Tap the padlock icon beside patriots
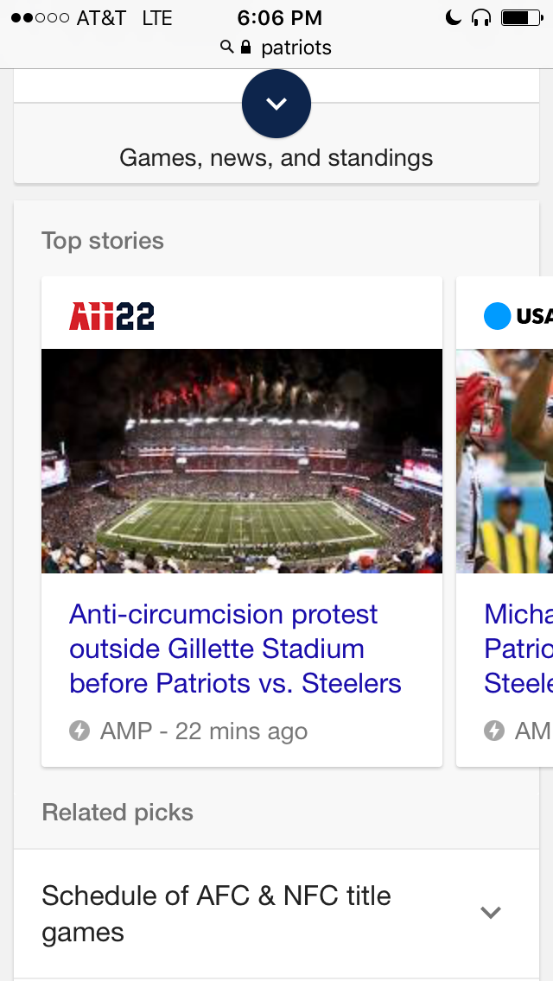Screen dimensions: 553x981 click(245, 47)
